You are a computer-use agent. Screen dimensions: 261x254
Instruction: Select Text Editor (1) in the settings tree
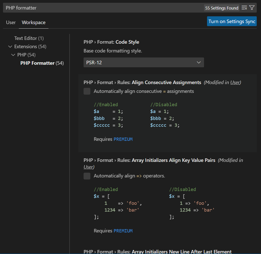[x=29, y=38]
